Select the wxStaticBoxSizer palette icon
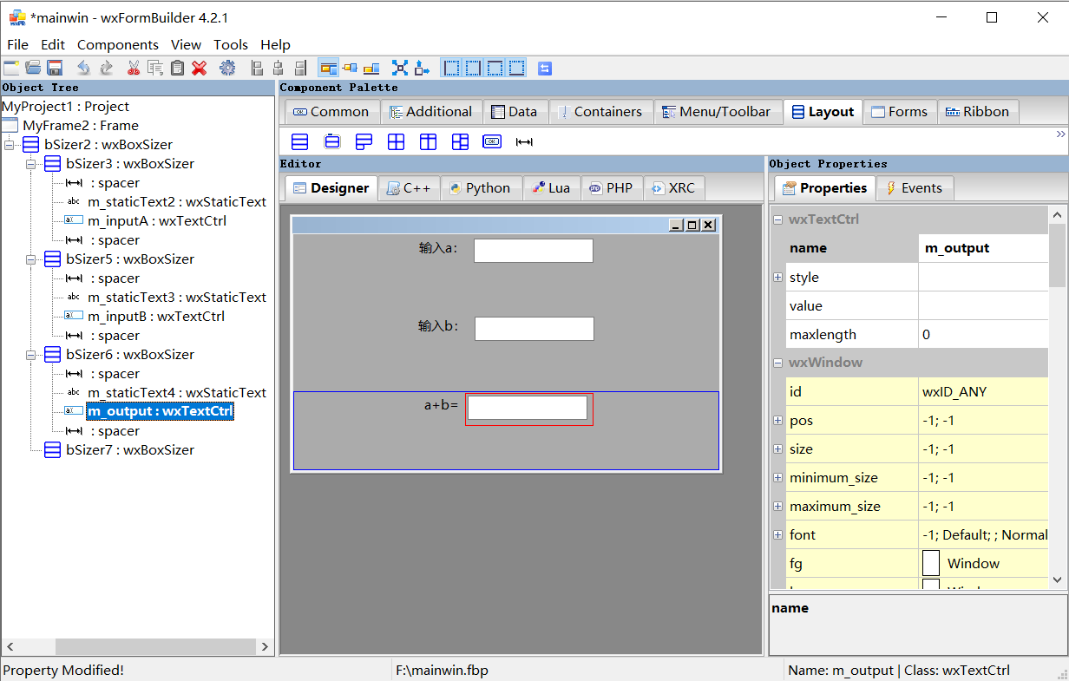The height and width of the screenshot is (681, 1069). point(331,141)
